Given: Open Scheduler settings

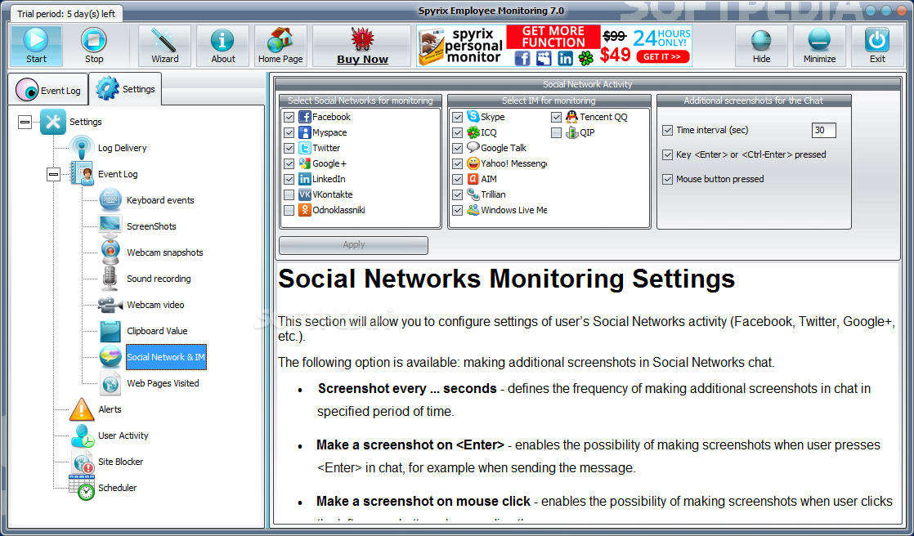Looking at the screenshot, I should (117, 488).
